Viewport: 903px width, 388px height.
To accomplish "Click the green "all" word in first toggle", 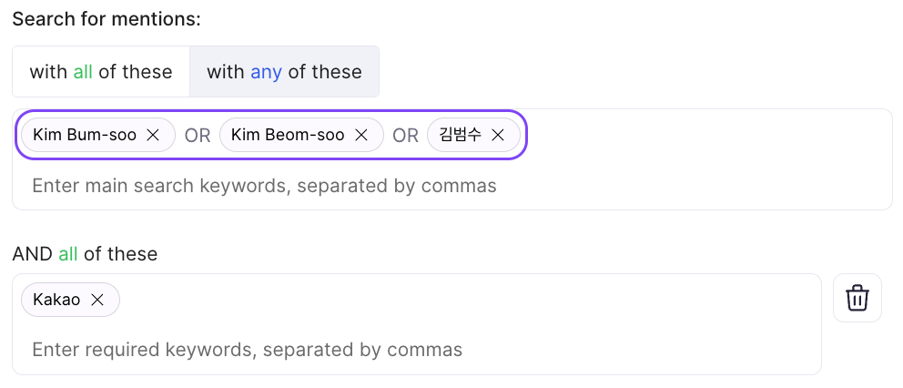I will [x=83, y=72].
